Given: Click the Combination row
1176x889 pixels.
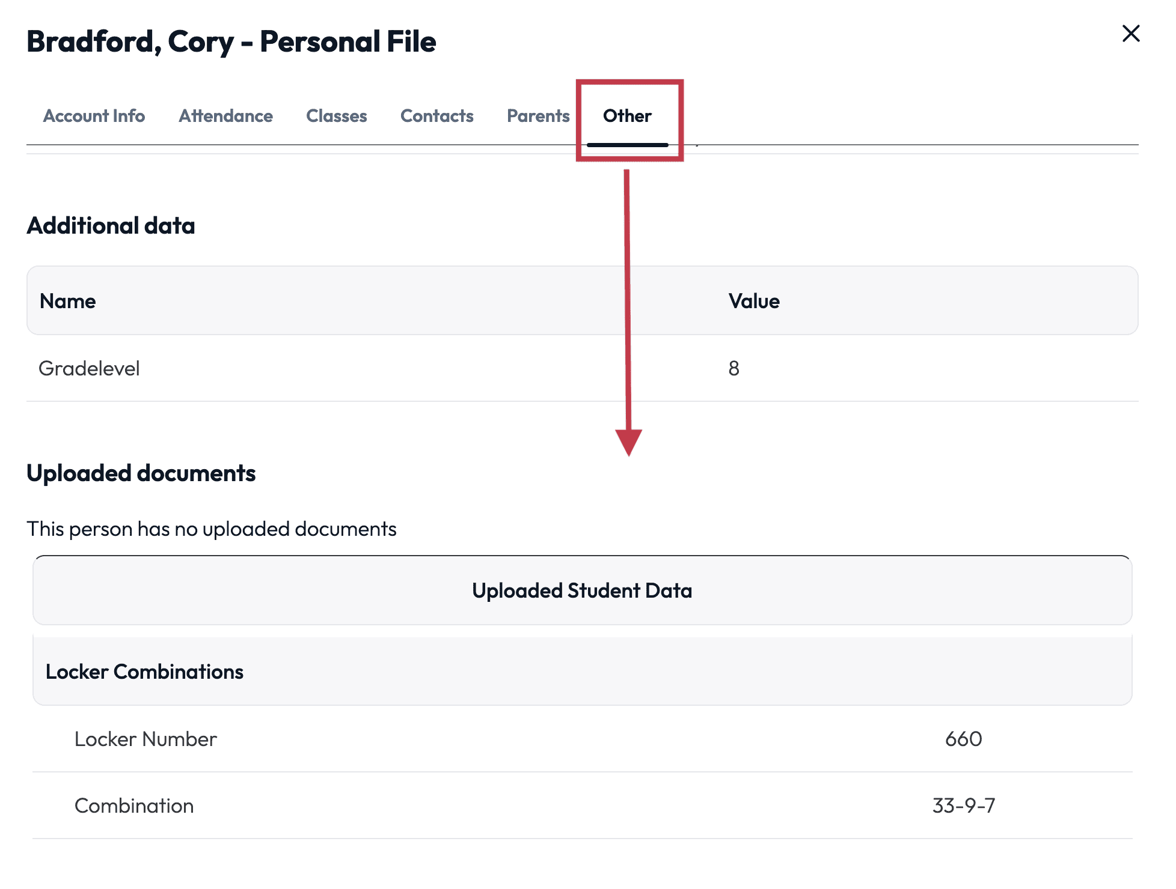Looking at the screenshot, I should pos(133,805).
